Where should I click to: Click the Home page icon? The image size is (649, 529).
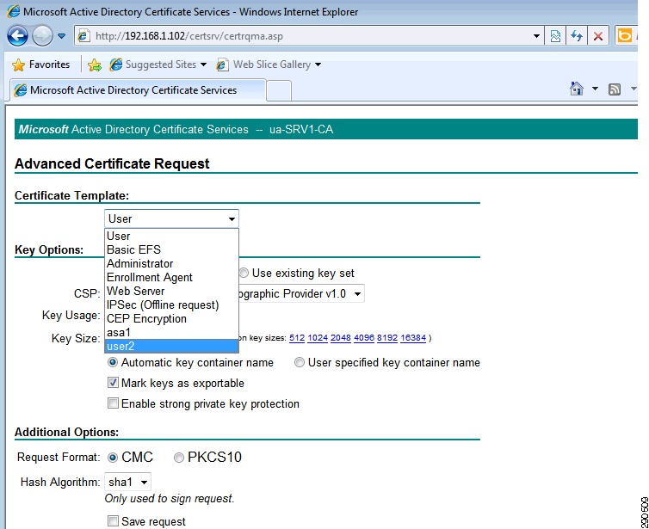click(x=576, y=89)
